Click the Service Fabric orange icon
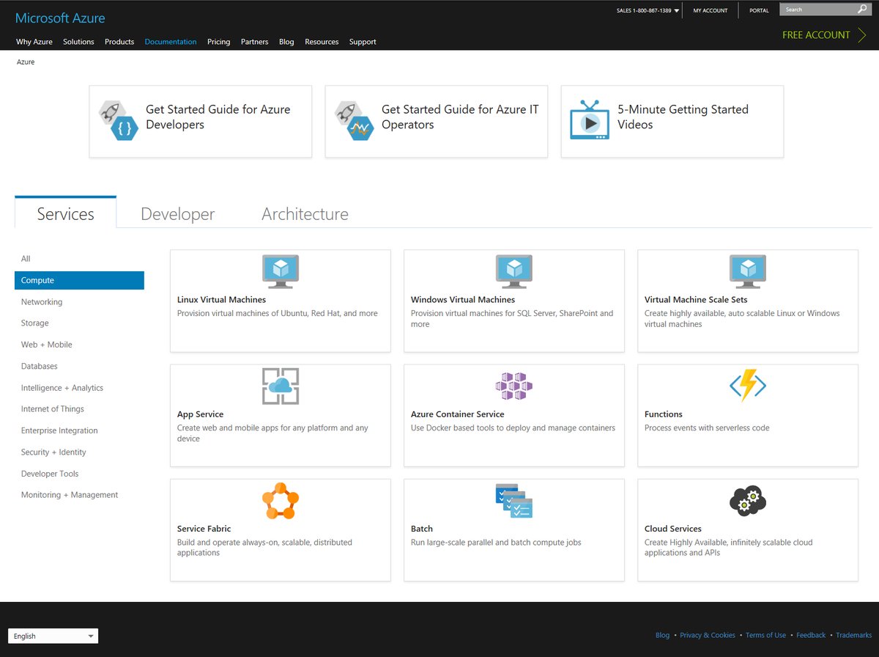The width and height of the screenshot is (879, 657). coord(281,501)
